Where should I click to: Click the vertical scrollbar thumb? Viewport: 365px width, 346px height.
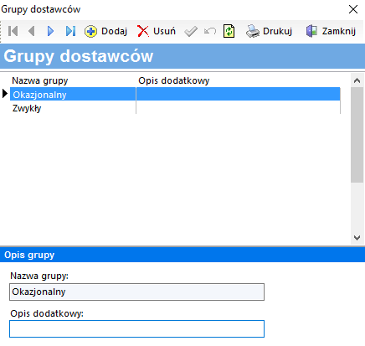pos(357,135)
